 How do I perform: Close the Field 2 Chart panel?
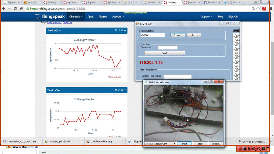[116, 31]
